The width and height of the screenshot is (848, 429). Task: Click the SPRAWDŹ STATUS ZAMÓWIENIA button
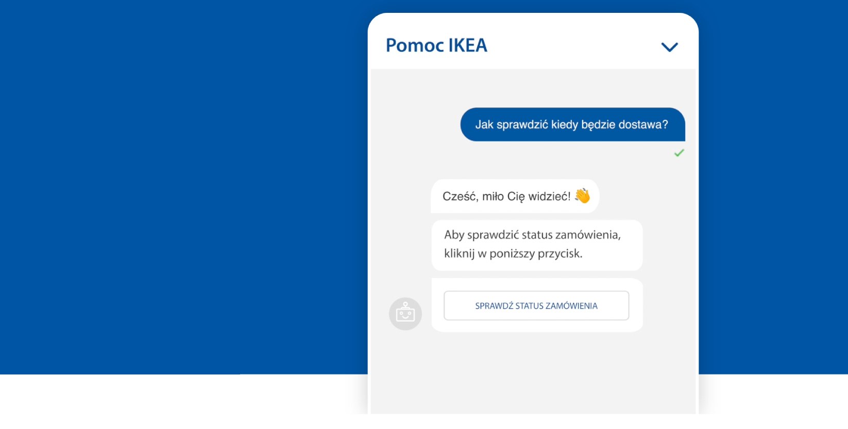pyautogui.click(x=536, y=306)
